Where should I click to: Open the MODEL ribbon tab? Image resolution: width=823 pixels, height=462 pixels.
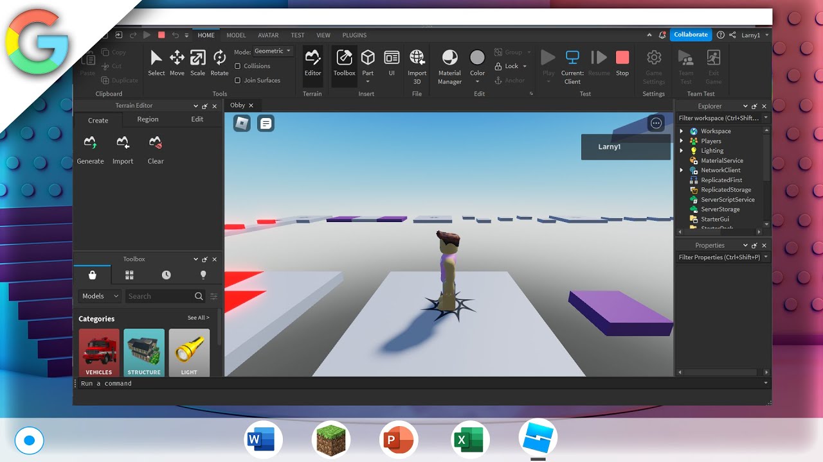[x=236, y=35]
